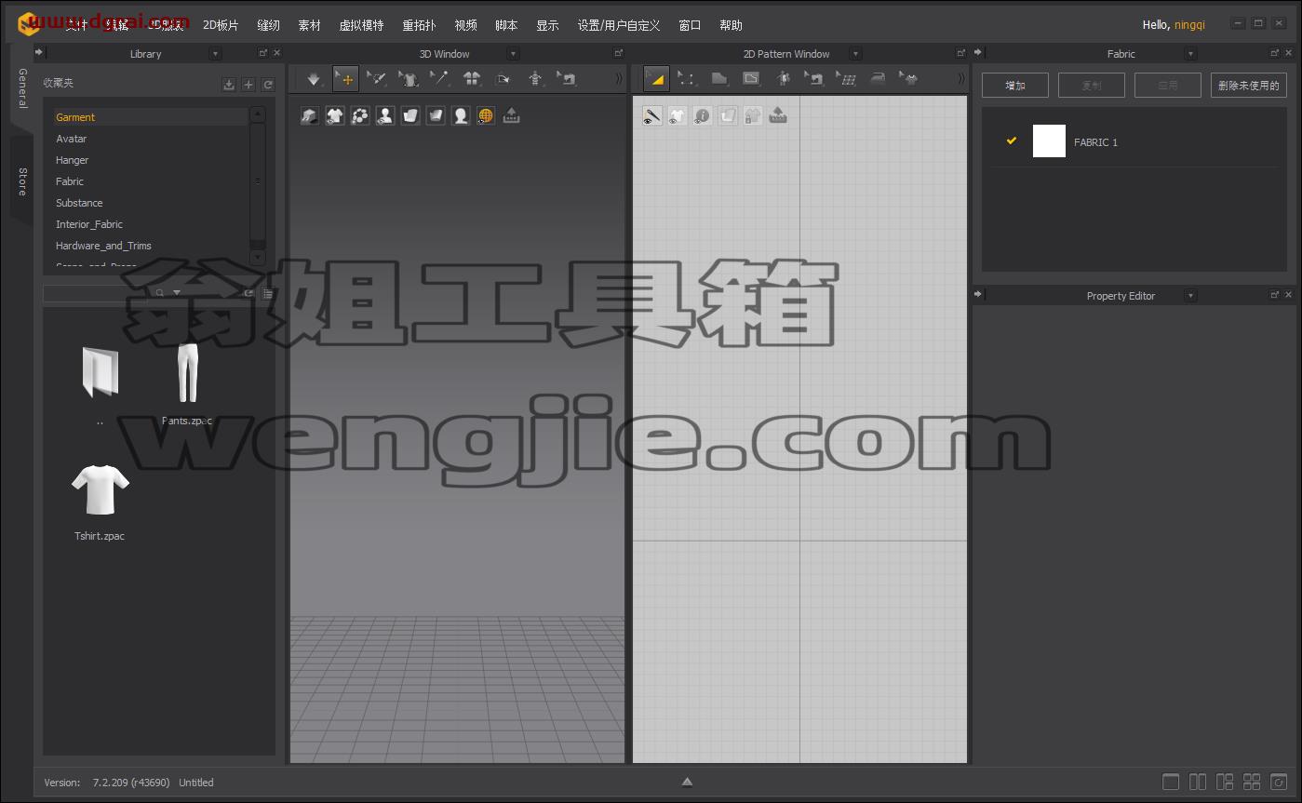Add to favorites with plus icon
This screenshot has width=1302, height=803.
pos(248,85)
